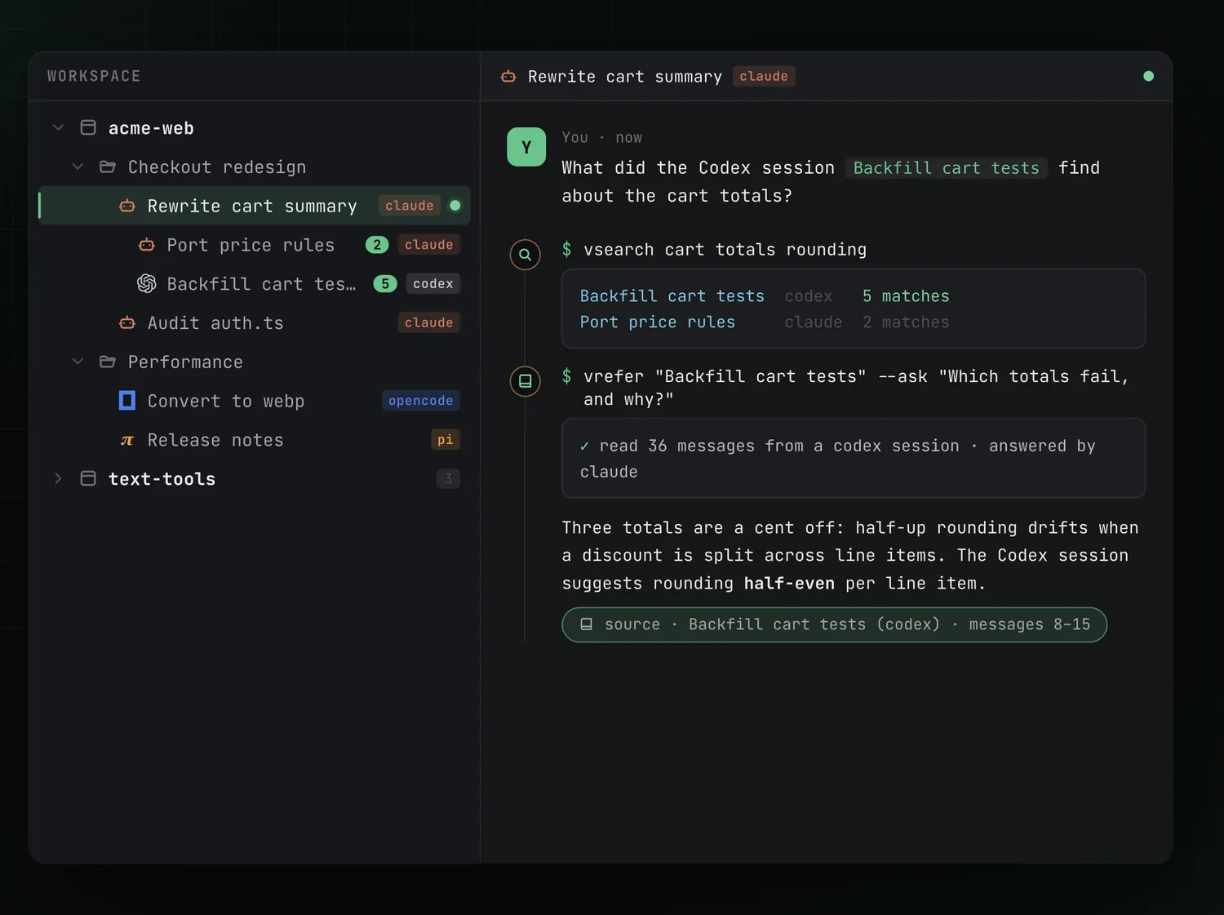
Task: Open the Backfill cart tes… session in sidebar
Action: 255,283
